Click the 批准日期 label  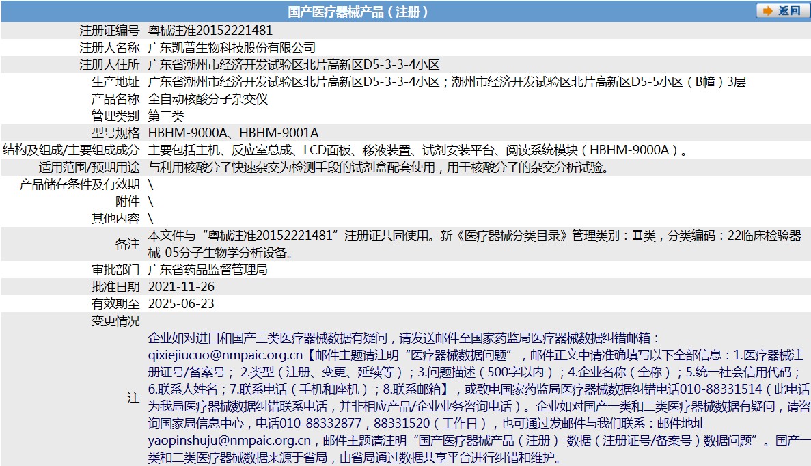click(x=115, y=286)
